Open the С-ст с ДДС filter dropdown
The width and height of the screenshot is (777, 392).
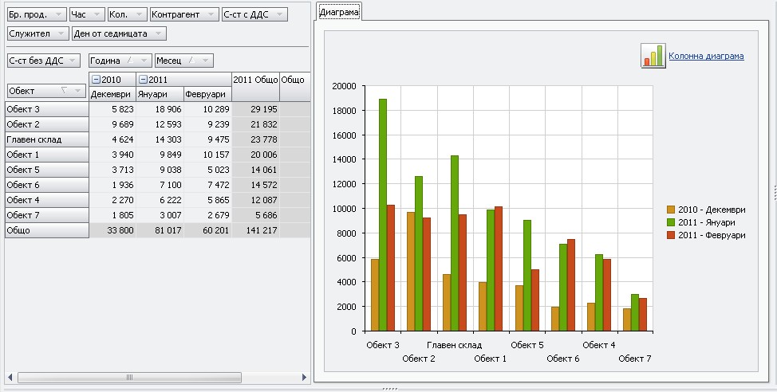(x=279, y=15)
